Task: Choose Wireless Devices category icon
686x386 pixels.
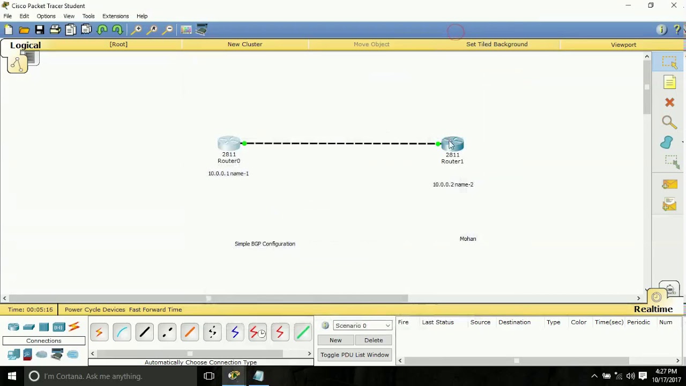Action: pyautogui.click(x=59, y=327)
